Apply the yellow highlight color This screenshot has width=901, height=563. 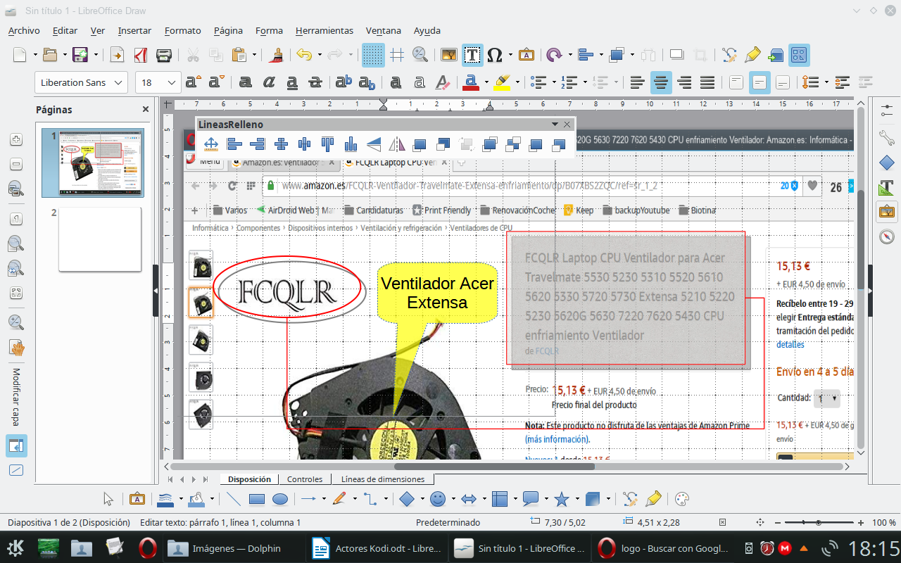502,82
